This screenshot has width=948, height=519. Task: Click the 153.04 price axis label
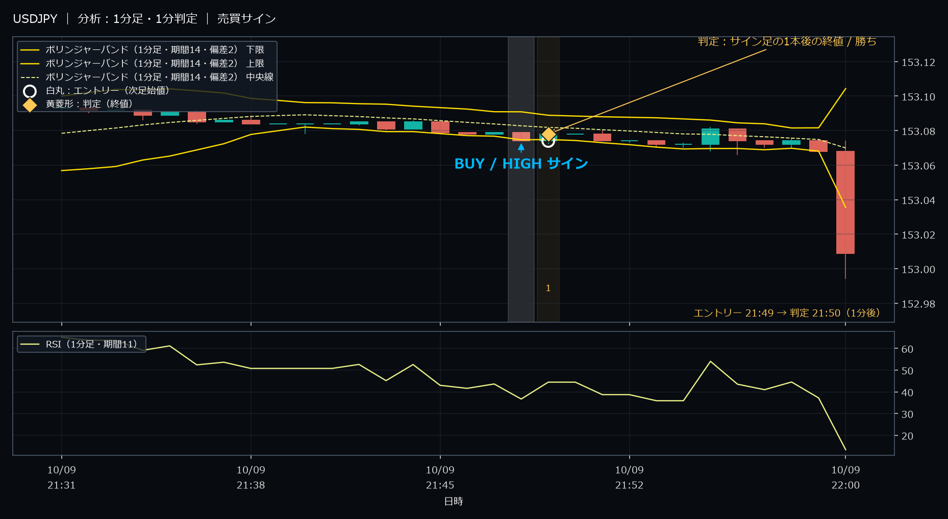tap(918, 201)
